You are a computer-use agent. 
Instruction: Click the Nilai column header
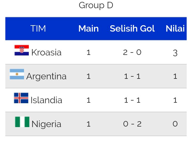click(175, 28)
